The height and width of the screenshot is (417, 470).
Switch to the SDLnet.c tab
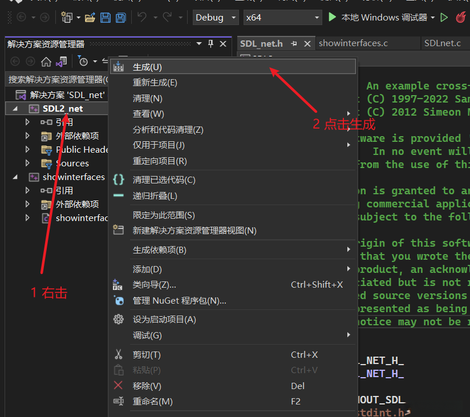coord(443,43)
